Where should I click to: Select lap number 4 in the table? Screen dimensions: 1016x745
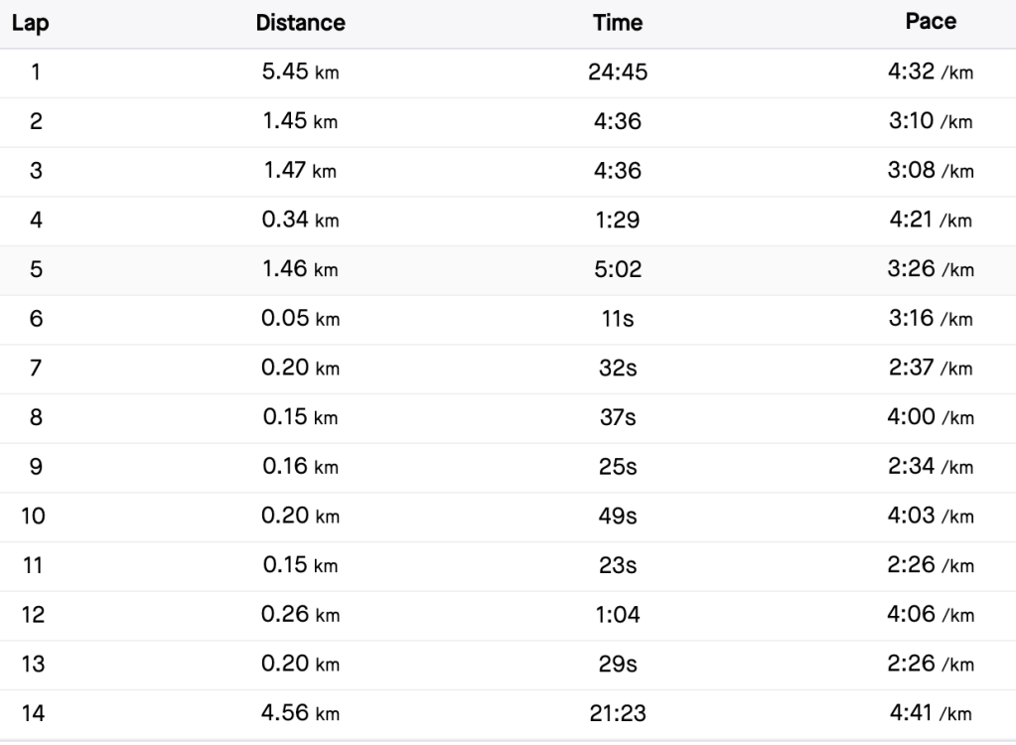pos(36,221)
